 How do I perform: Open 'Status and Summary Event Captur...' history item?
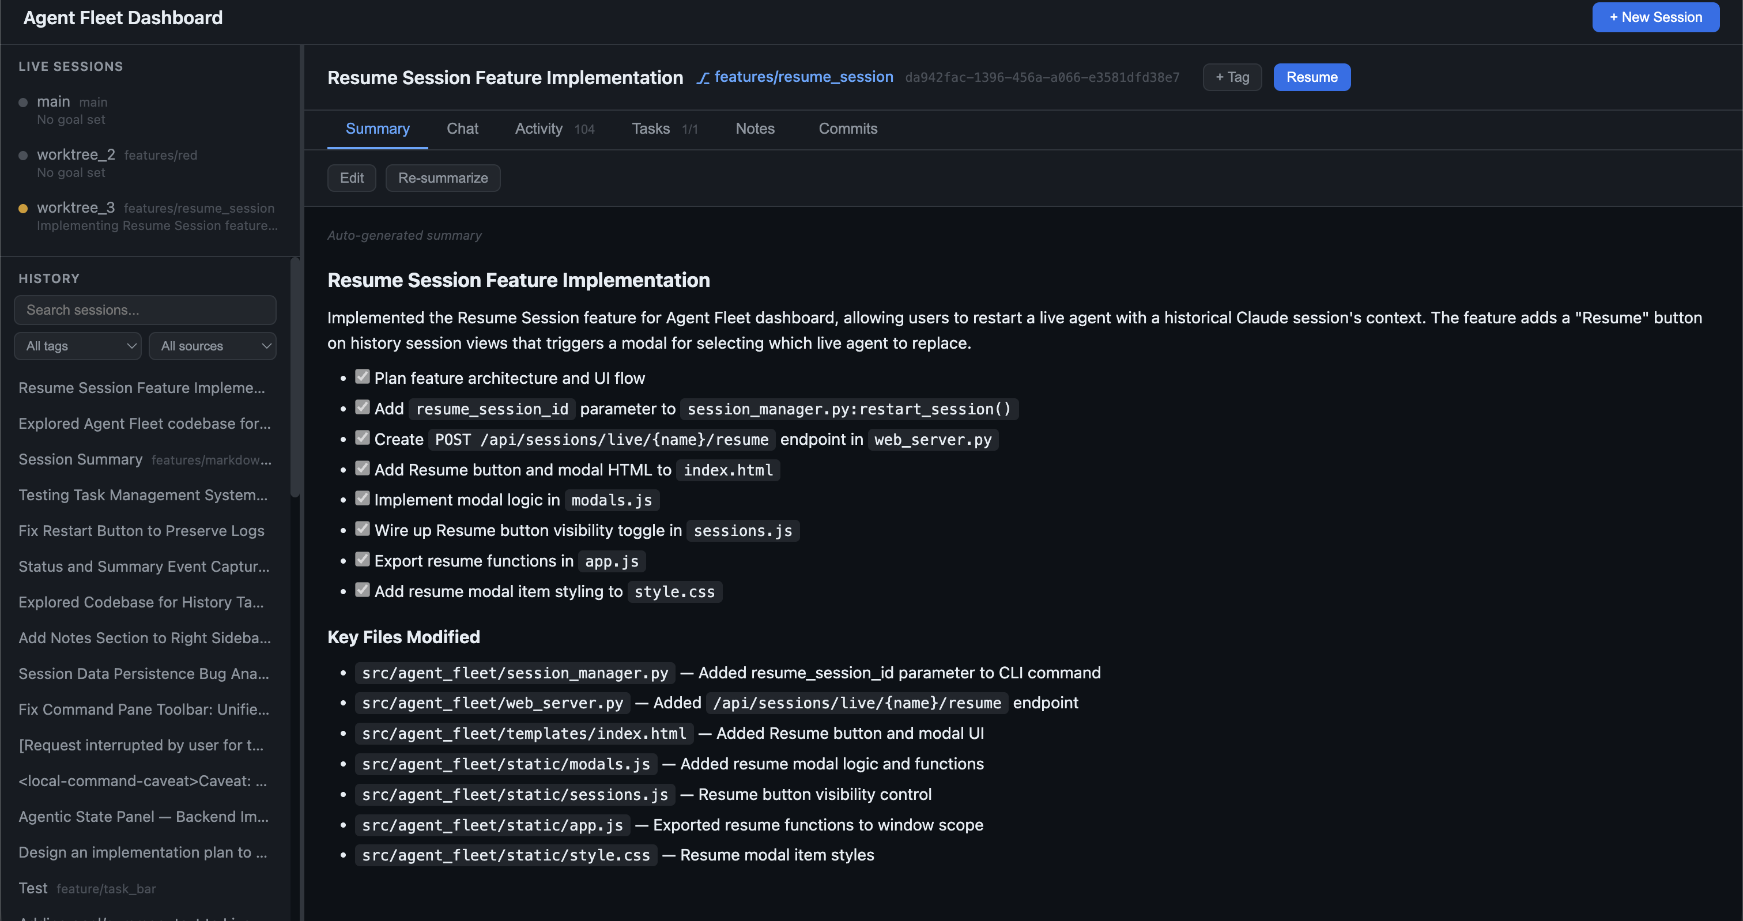point(145,567)
